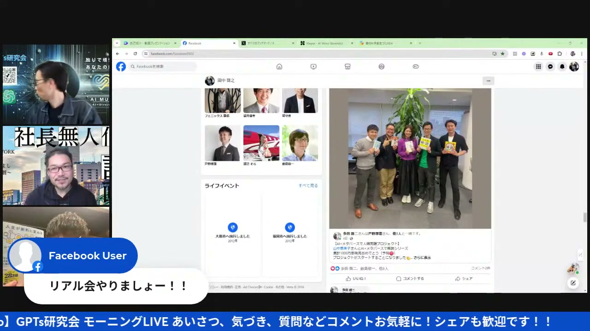590x331 pixels.
Task: Open the profile three-dots options button
Action: pos(488,81)
